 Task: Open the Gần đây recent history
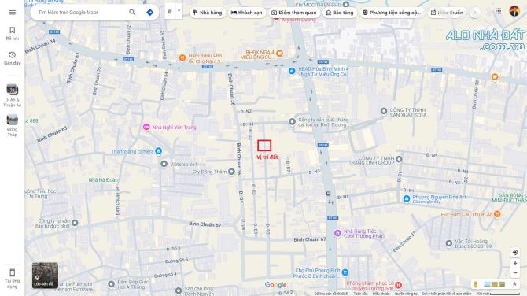[x=12, y=58]
